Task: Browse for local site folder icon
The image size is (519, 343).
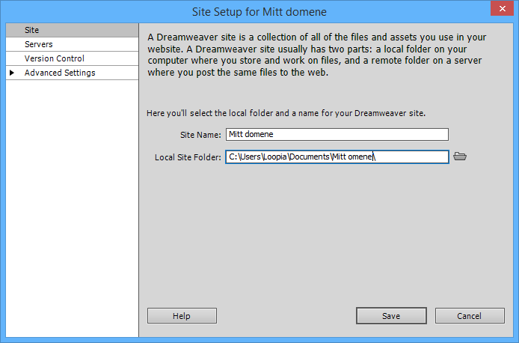Action: [460, 157]
